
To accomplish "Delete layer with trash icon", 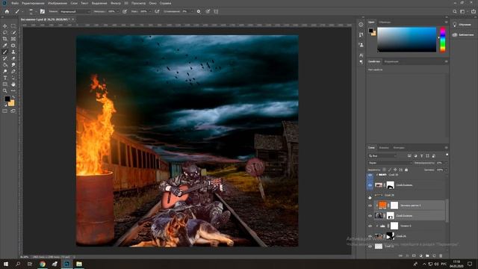I will click(x=441, y=256).
